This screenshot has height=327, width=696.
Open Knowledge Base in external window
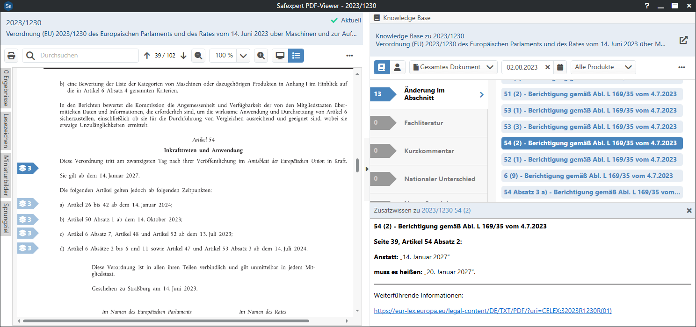point(683,40)
